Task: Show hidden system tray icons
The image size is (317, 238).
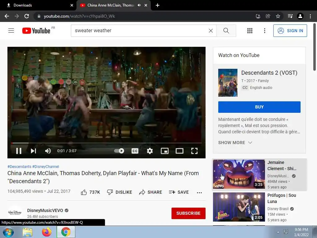Action: pyautogui.click(x=278, y=232)
